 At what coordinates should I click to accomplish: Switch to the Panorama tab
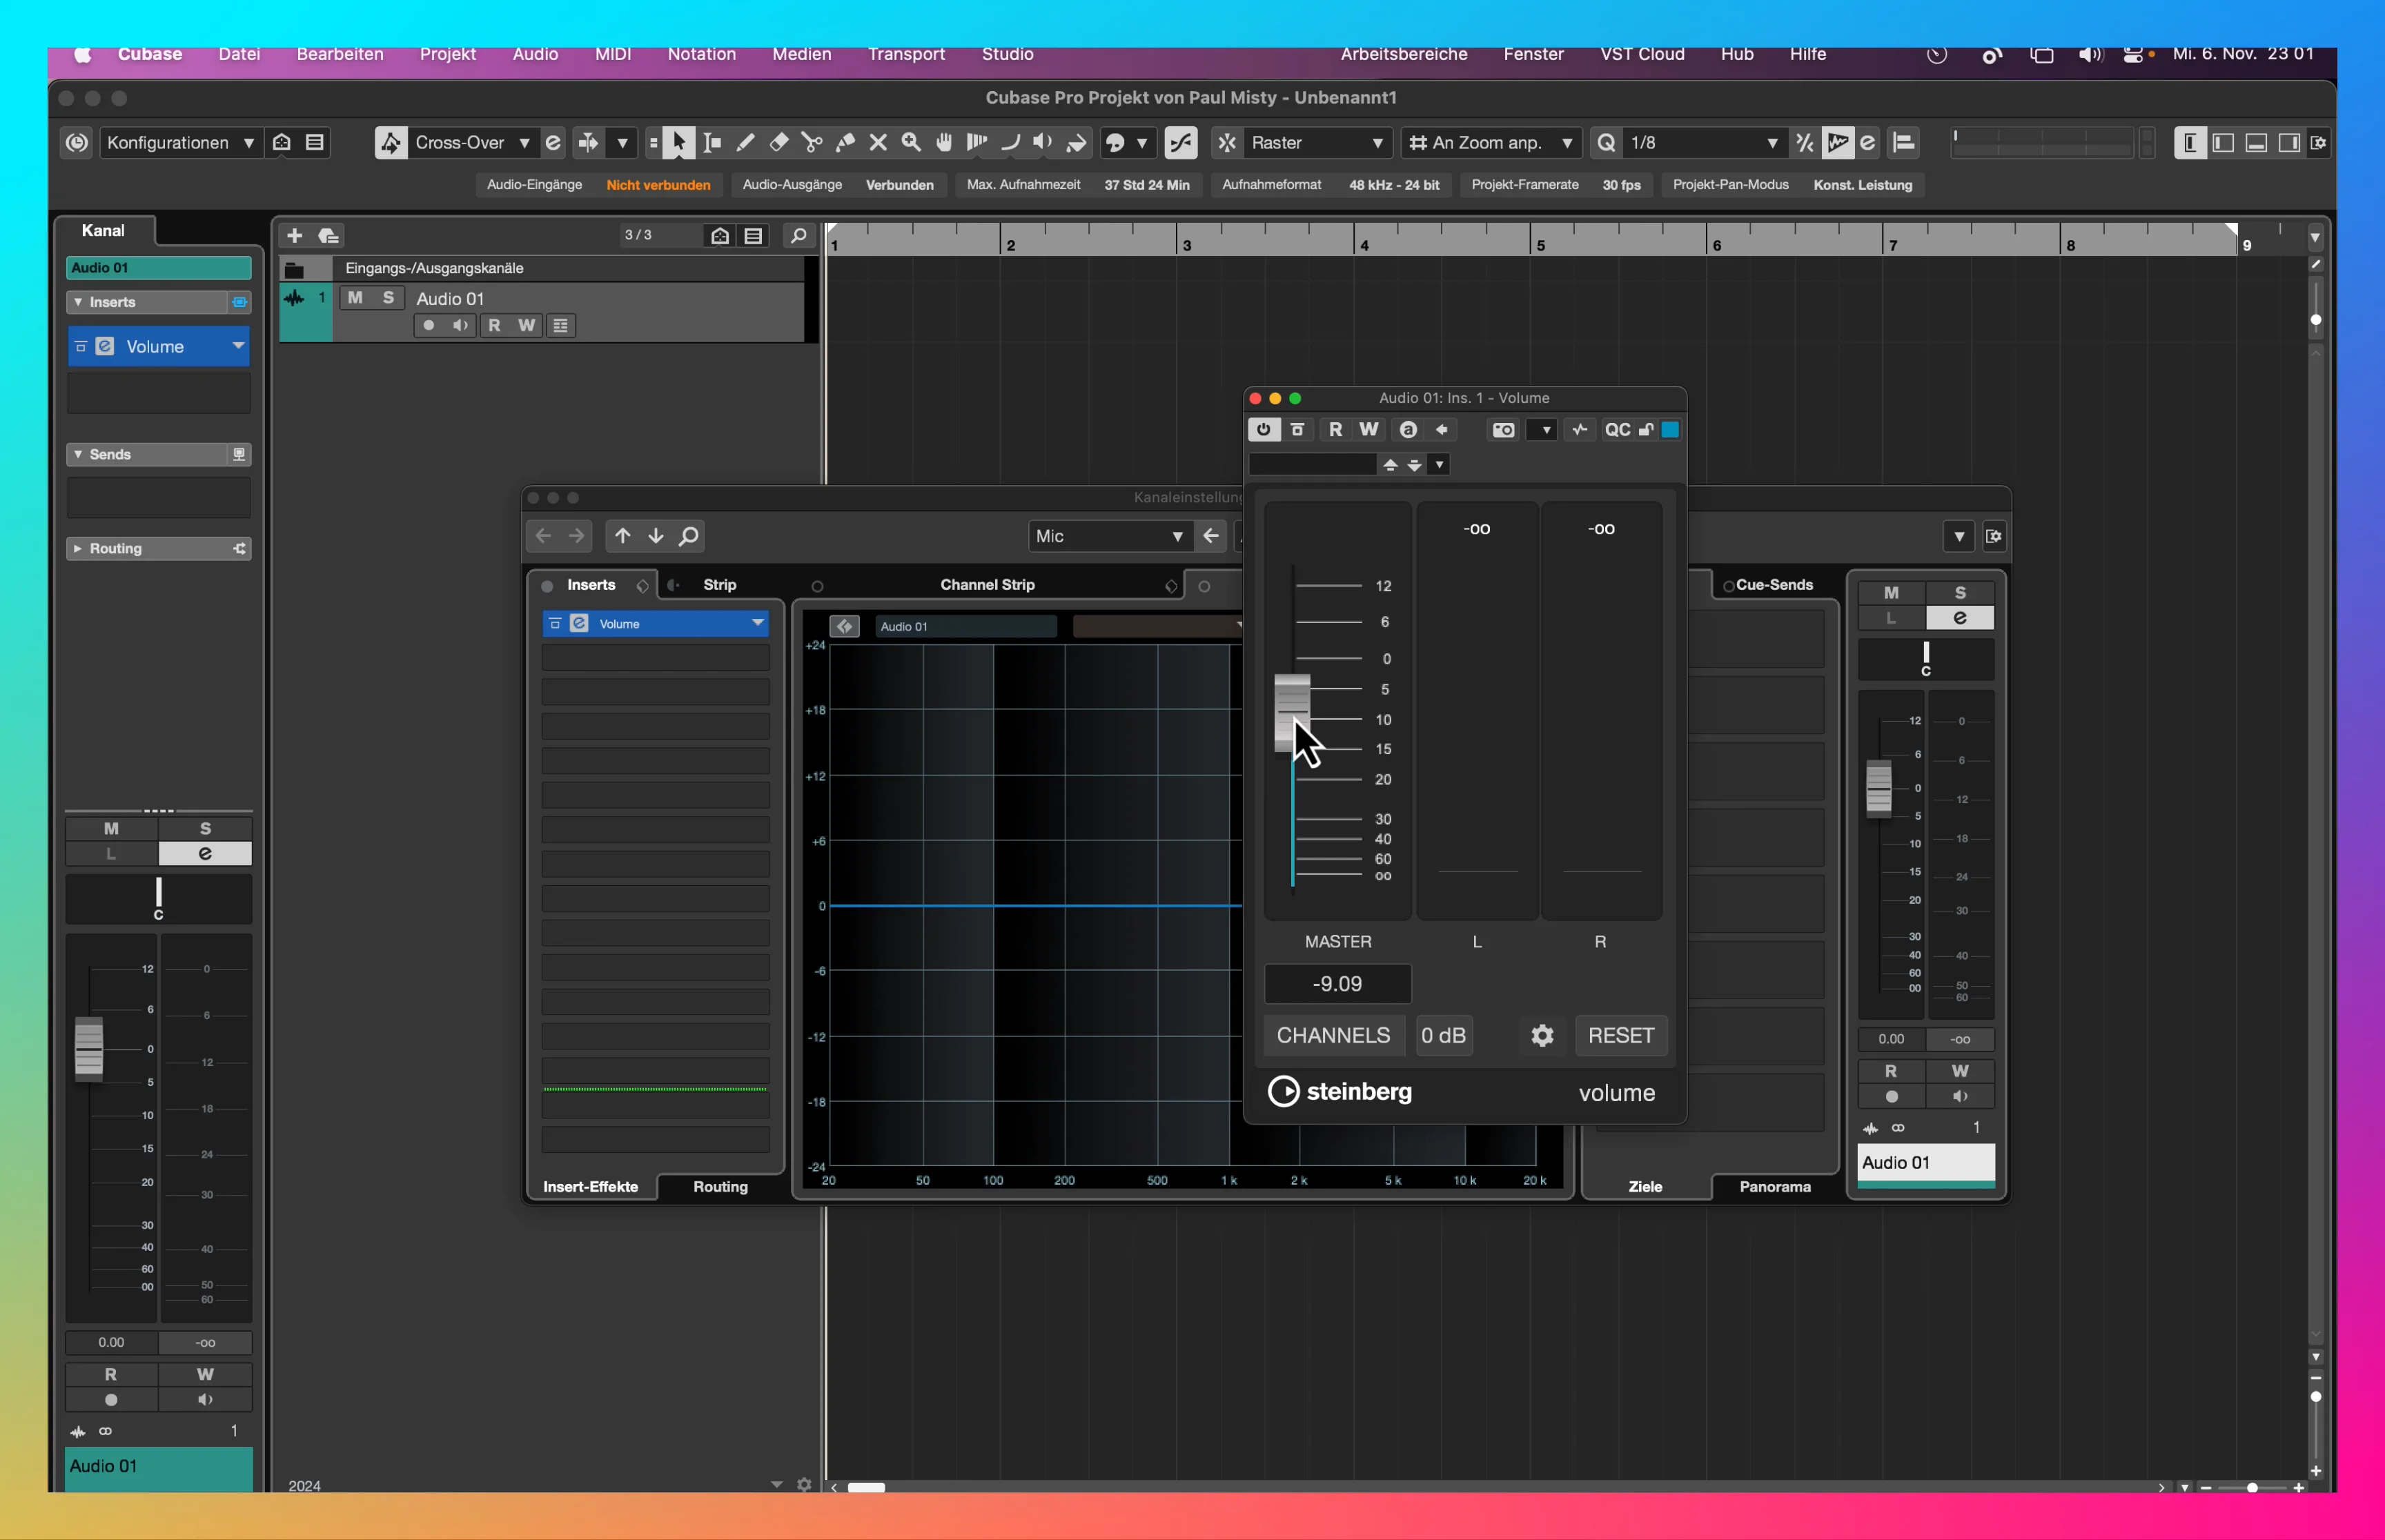pos(1774,1187)
